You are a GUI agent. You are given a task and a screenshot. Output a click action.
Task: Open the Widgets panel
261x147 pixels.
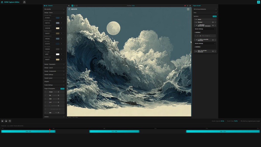pos(54,81)
